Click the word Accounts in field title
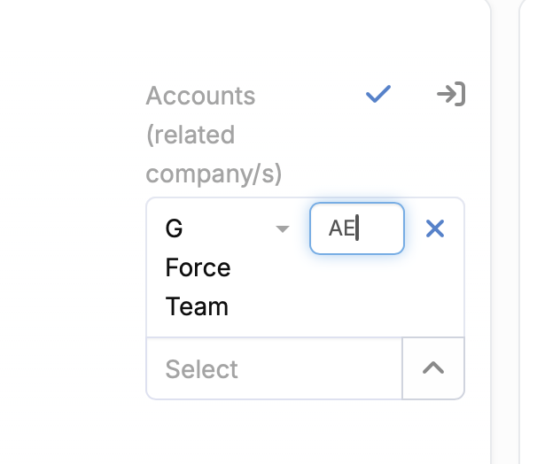 coord(200,96)
